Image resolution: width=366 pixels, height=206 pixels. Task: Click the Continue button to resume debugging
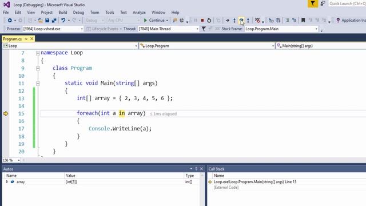[154, 21]
